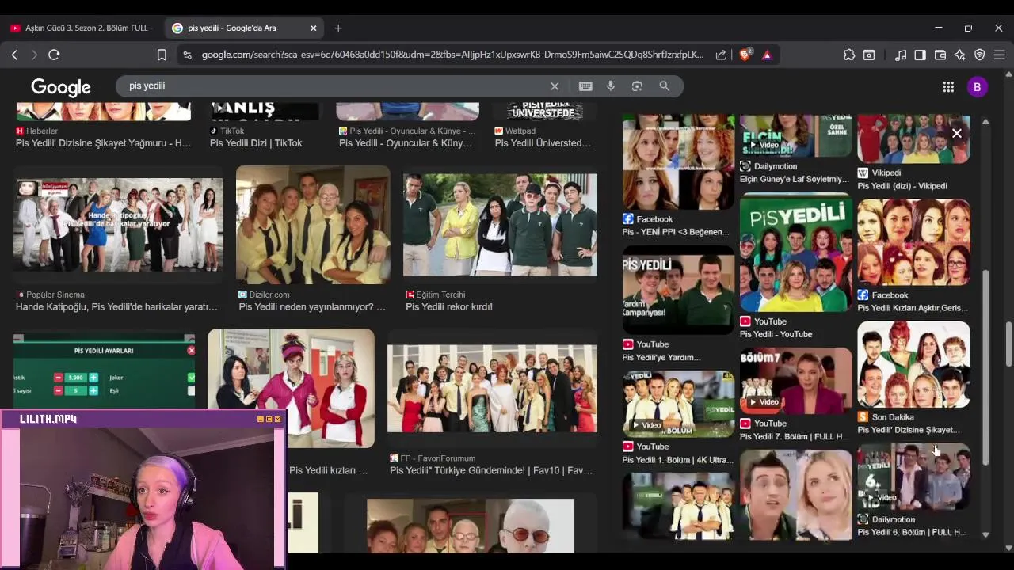Screen dimensions: 1014x570
Task: Open Eğitim Tercihi group photo thumbnail
Action: pos(500,225)
